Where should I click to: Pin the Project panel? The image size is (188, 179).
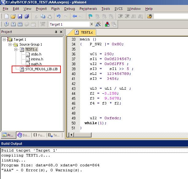pos(56,32)
